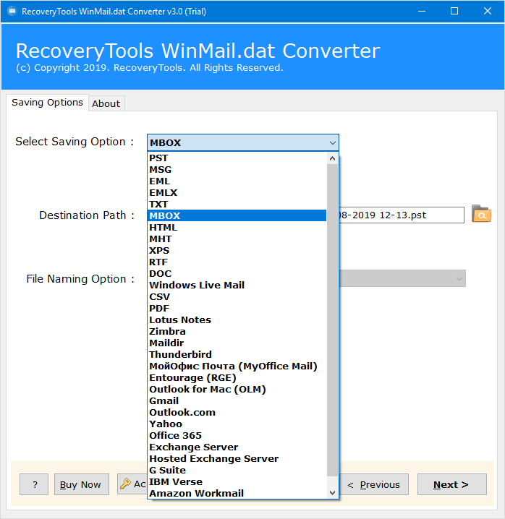The image size is (505, 519).
Task: Select G Suite option
Action: 237,471
